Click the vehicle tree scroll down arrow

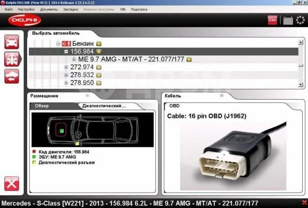point(301,85)
